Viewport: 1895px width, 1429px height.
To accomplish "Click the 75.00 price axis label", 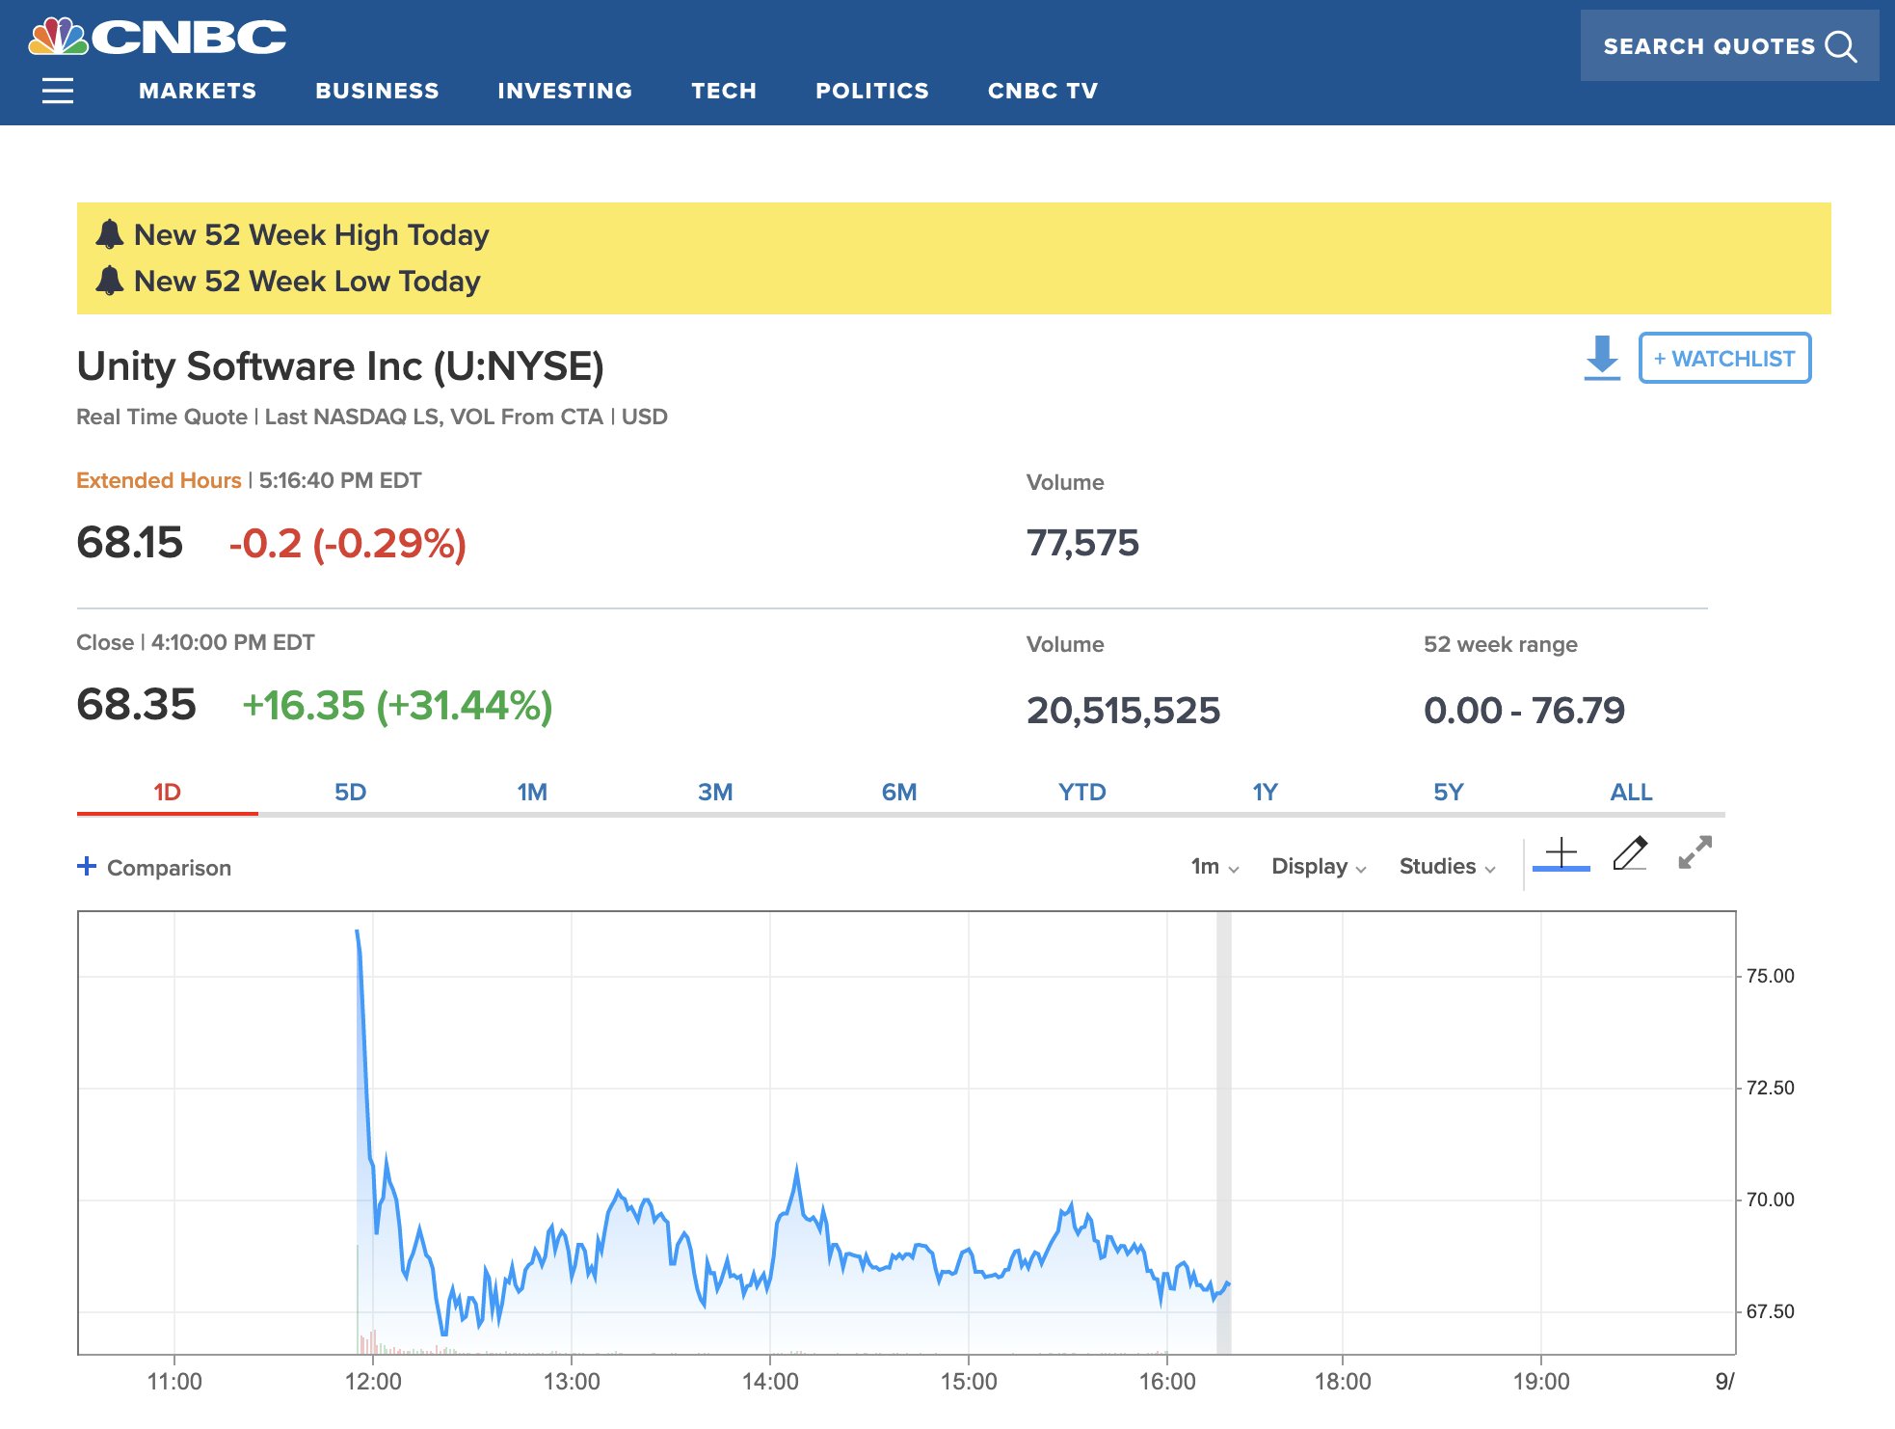I will [x=1771, y=976].
